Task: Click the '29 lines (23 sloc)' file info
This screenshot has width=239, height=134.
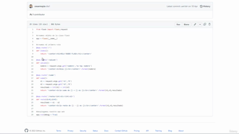Action: tap(38, 24)
